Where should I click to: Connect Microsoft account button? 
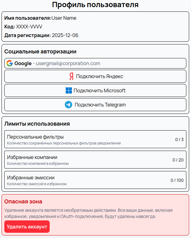[x=95, y=90]
